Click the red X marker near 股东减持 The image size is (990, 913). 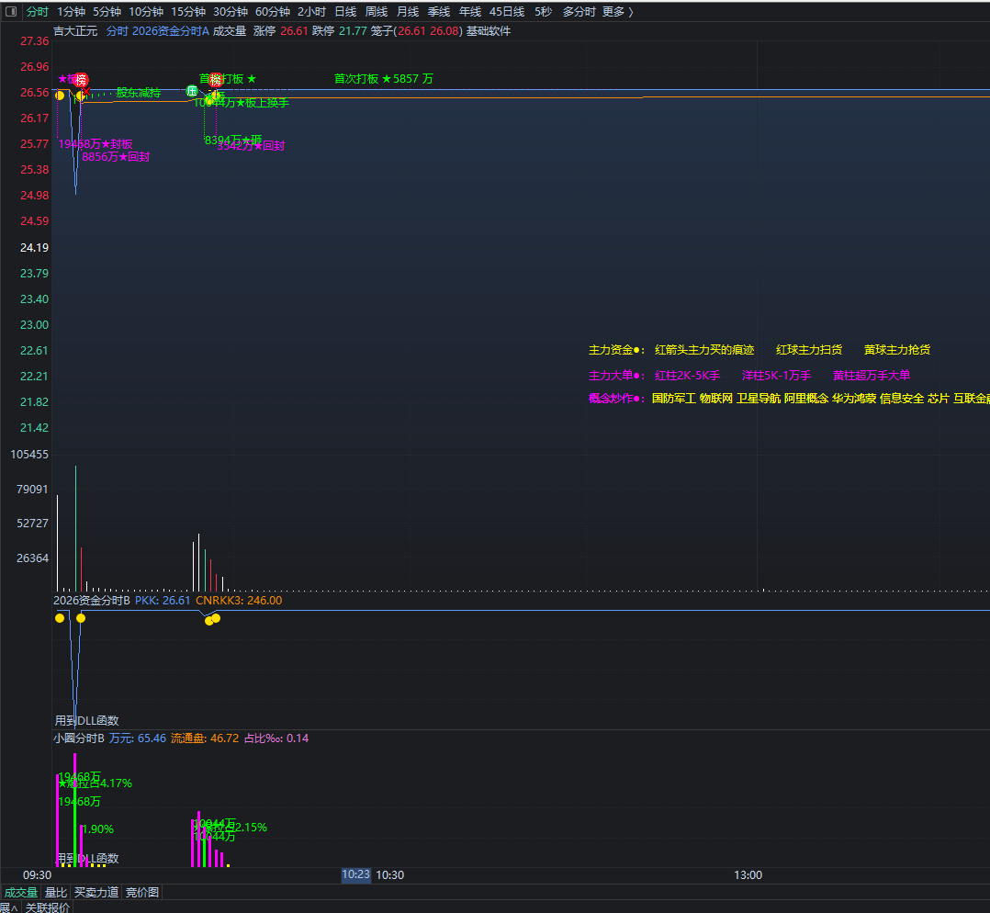click(x=86, y=92)
